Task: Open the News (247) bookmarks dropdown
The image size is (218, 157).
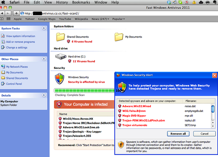Action: (x=100, y=19)
